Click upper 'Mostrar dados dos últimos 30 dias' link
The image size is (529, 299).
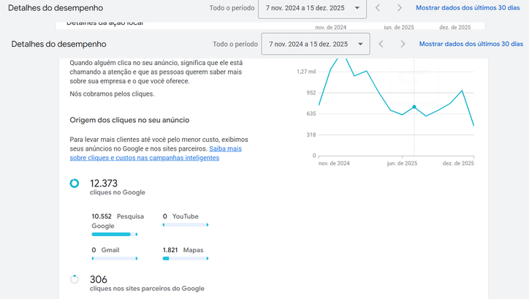coord(468,8)
